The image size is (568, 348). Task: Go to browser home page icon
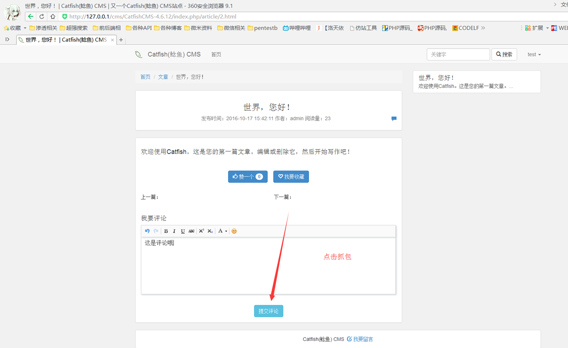(x=52, y=16)
